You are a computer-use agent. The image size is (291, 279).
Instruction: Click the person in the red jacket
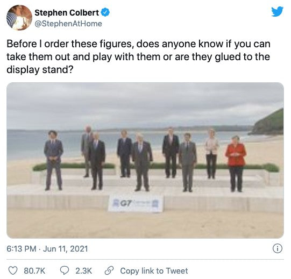(236, 164)
